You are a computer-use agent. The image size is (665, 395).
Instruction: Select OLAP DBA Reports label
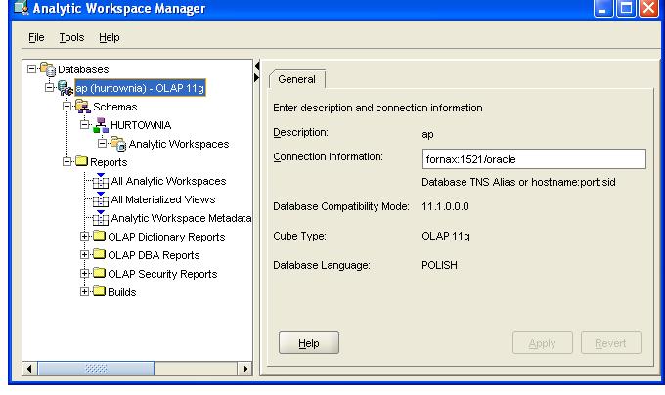[x=154, y=255]
